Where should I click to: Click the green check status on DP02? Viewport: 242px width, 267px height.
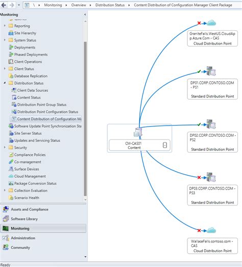click(199, 125)
